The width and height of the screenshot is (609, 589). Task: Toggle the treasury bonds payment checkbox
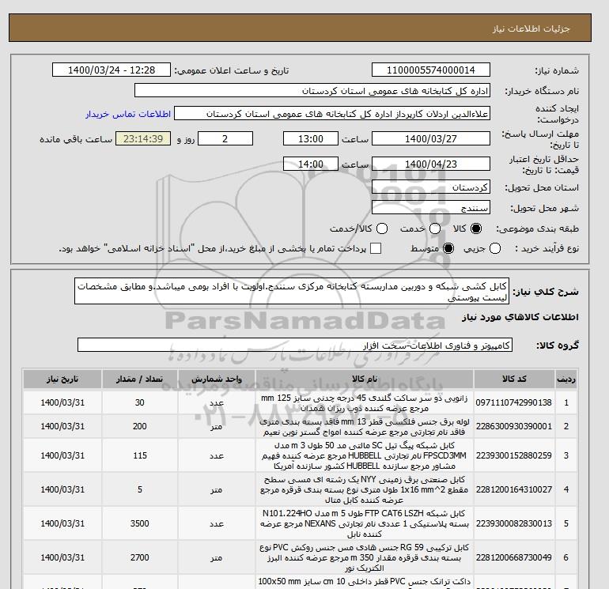tap(376, 249)
